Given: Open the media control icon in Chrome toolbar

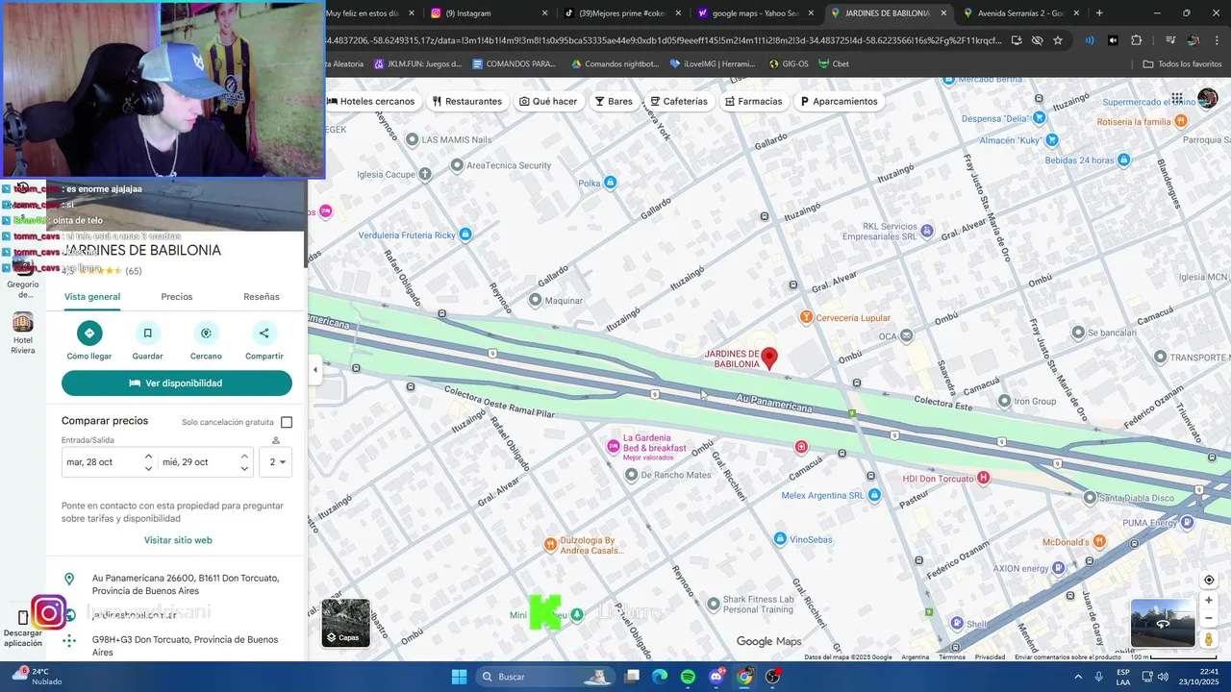Looking at the screenshot, I should (x=1170, y=40).
